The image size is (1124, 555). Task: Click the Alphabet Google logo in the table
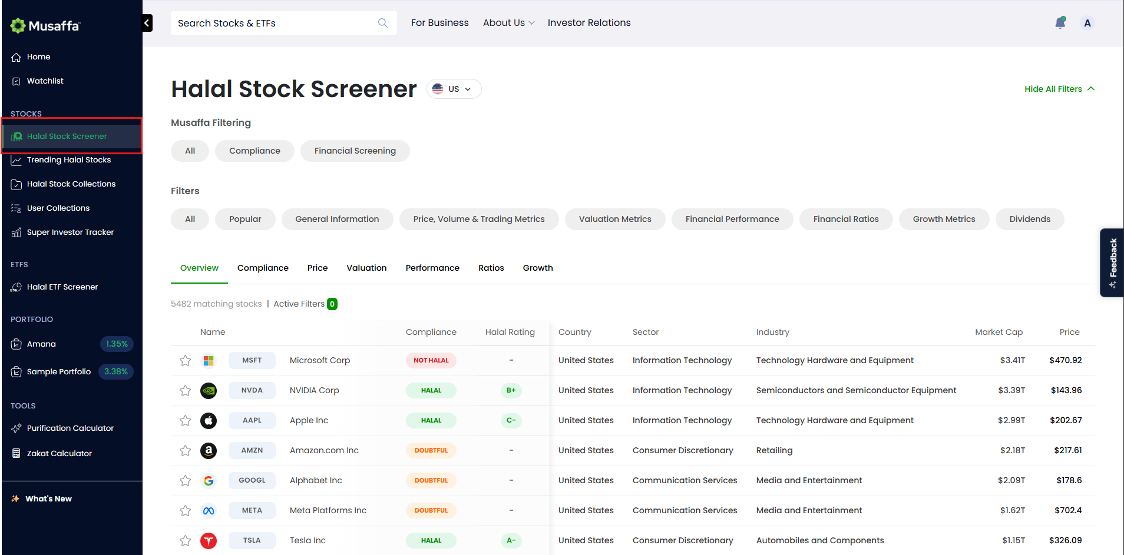point(209,481)
